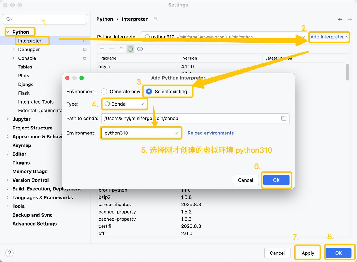Click the eye icon to show early releases
Image resolution: width=357 pixels, height=262 pixels.
[140, 49]
